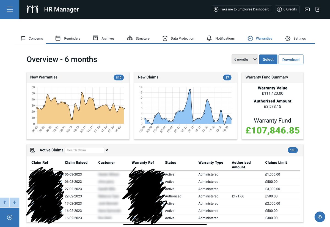Image resolution: width=330 pixels, height=227 pixels.
Task: Click the logout icon at top right
Action: [318, 9]
